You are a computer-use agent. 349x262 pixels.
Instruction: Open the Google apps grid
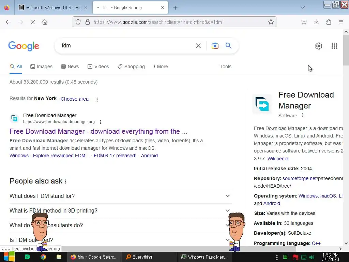pos(334,46)
